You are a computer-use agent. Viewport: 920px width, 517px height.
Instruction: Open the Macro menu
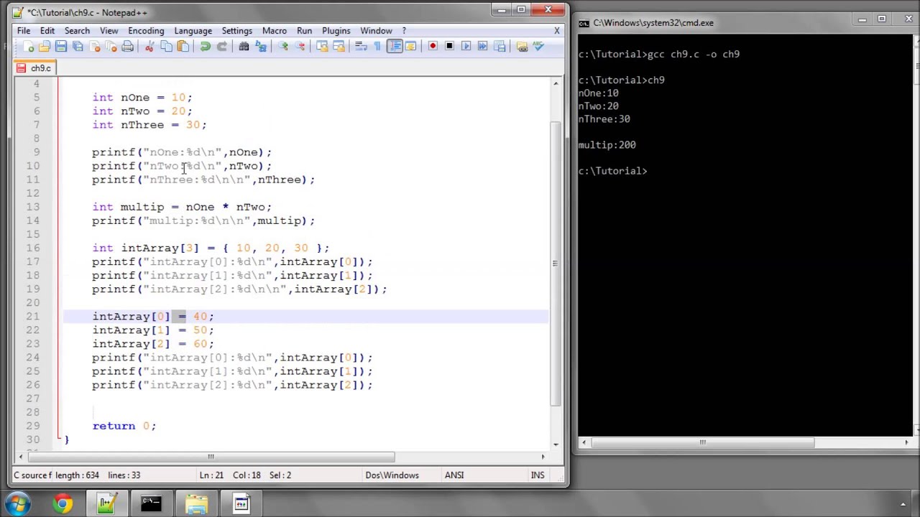click(274, 31)
